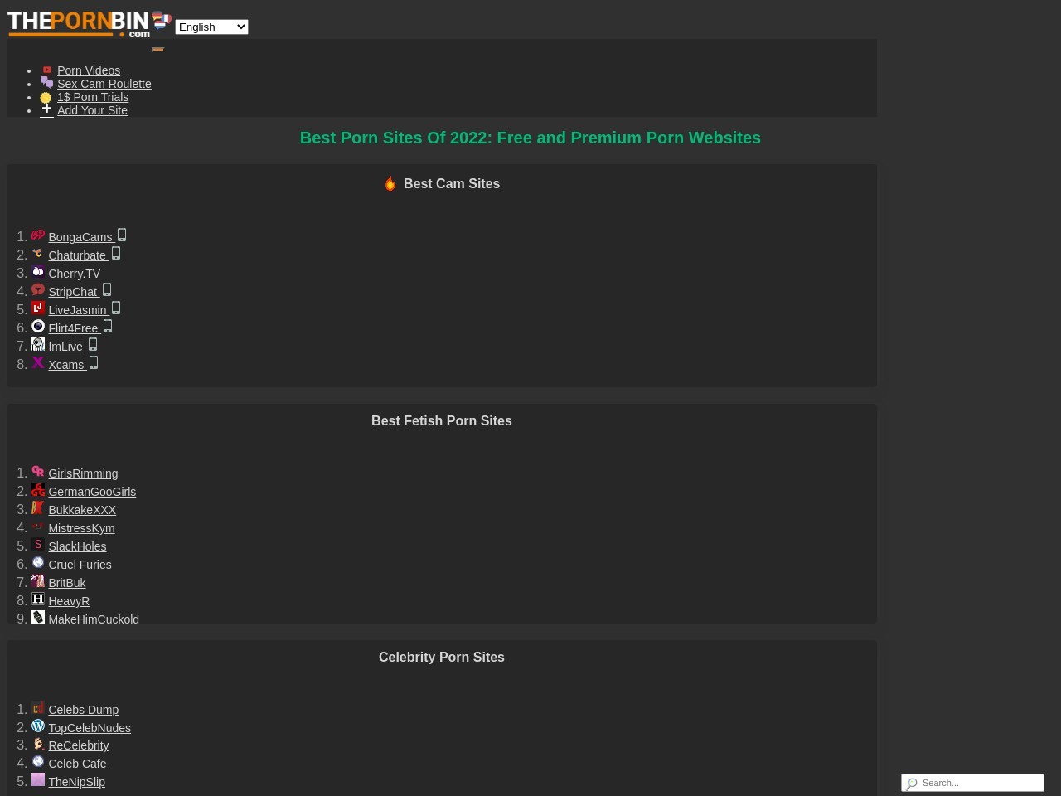Click the red video icon beside Porn Videos
1061x796 pixels.
coord(46,70)
